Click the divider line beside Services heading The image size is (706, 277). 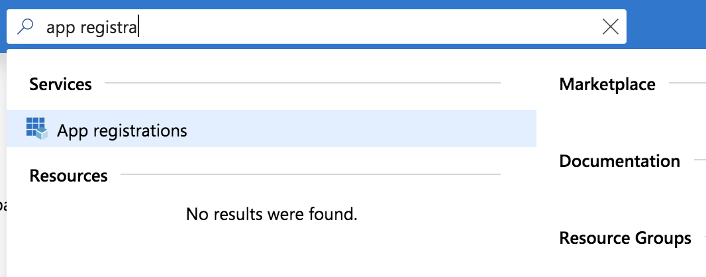[x=302, y=83]
